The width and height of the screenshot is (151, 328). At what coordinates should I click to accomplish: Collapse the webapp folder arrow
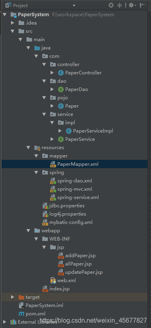point(28,231)
